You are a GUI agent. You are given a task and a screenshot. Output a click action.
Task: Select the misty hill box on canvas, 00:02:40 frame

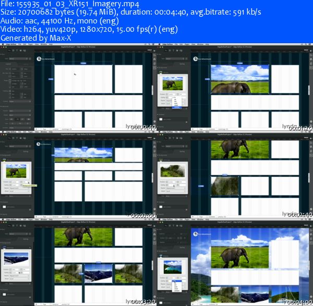pyautogui.click(x=224, y=186)
